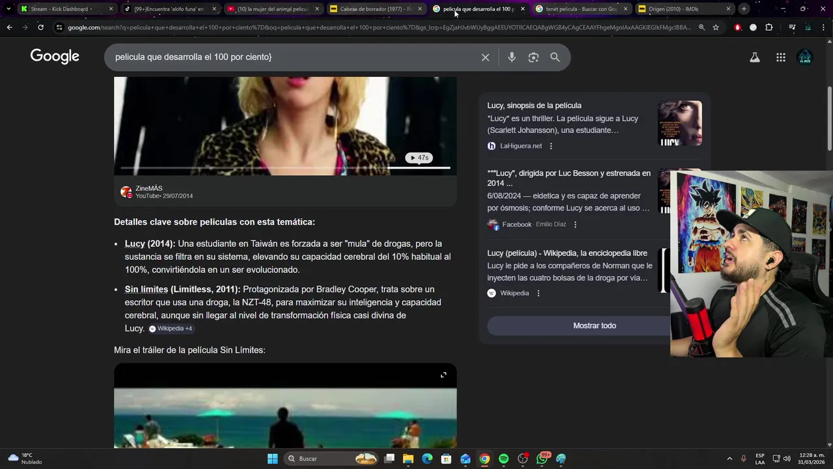Close the Cabeza de borrador tab

(420, 9)
